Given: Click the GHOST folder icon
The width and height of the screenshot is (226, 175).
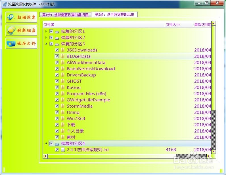Looking at the screenshot, I should pyautogui.click(x=62, y=81).
